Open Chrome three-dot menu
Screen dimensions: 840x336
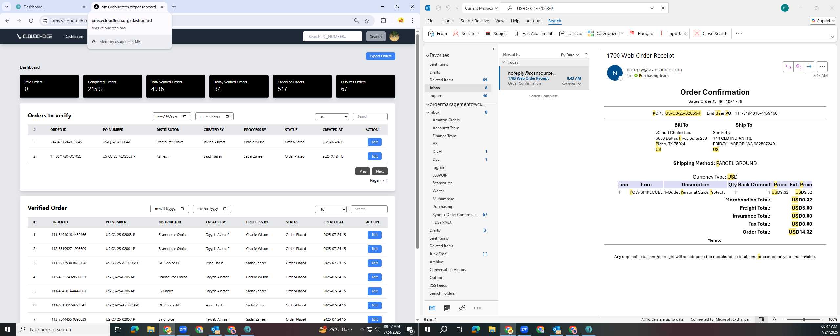click(413, 21)
